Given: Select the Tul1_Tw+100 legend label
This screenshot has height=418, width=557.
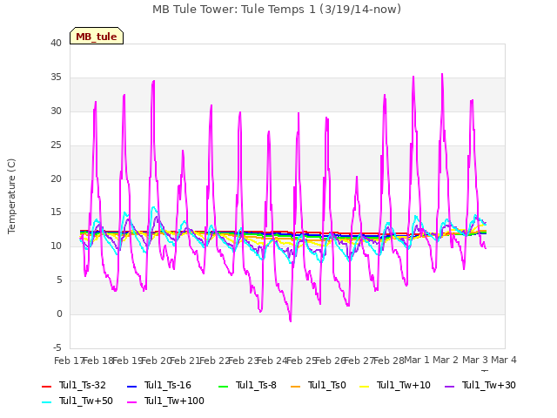Looking at the screenshot, I should pyautogui.click(x=174, y=401).
